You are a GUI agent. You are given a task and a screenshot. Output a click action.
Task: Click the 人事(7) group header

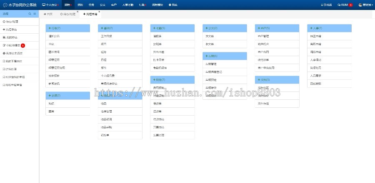coord(329,28)
